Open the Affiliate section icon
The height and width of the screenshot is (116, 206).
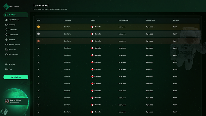click(6, 44)
